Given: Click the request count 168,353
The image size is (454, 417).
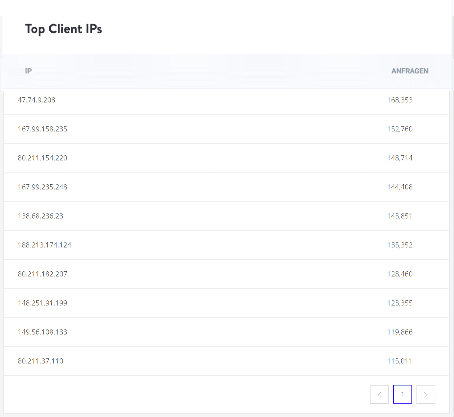Looking at the screenshot, I should coord(400,100).
